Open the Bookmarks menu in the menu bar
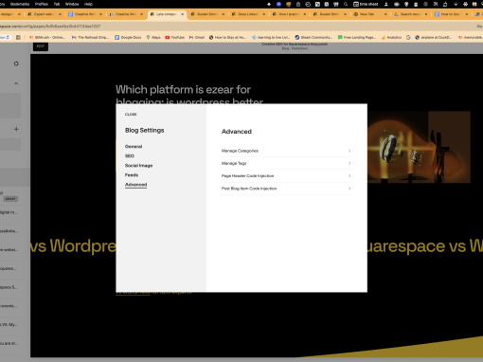Image resolution: width=483 pixels, height=362 pixels. point(20,4)
